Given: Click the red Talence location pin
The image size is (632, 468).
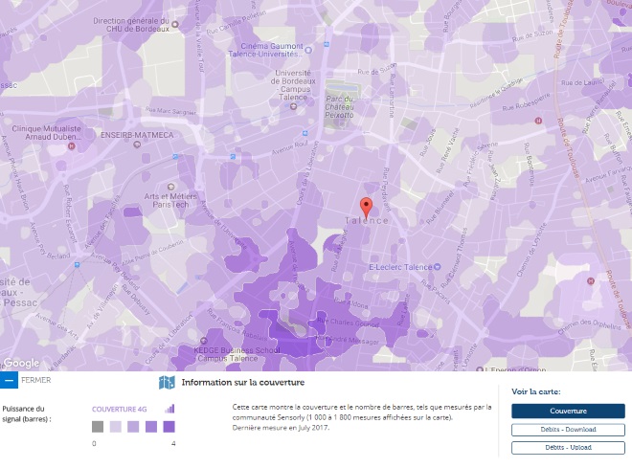Looking at the screenshot, I should pyautogui.click(x=365, y=207).
